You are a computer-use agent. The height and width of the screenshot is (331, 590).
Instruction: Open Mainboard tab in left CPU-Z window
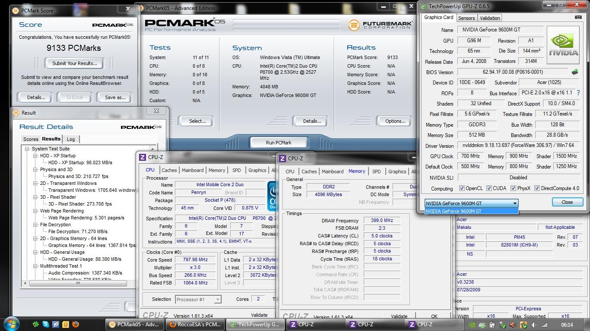193,170
